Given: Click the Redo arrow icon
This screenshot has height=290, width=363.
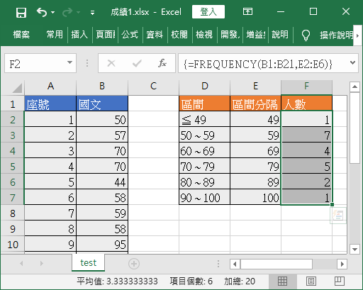Looking at the screenshot, I should [x=67, y=12].
